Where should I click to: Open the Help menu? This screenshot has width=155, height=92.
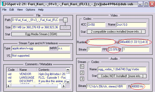click(41, 10)
